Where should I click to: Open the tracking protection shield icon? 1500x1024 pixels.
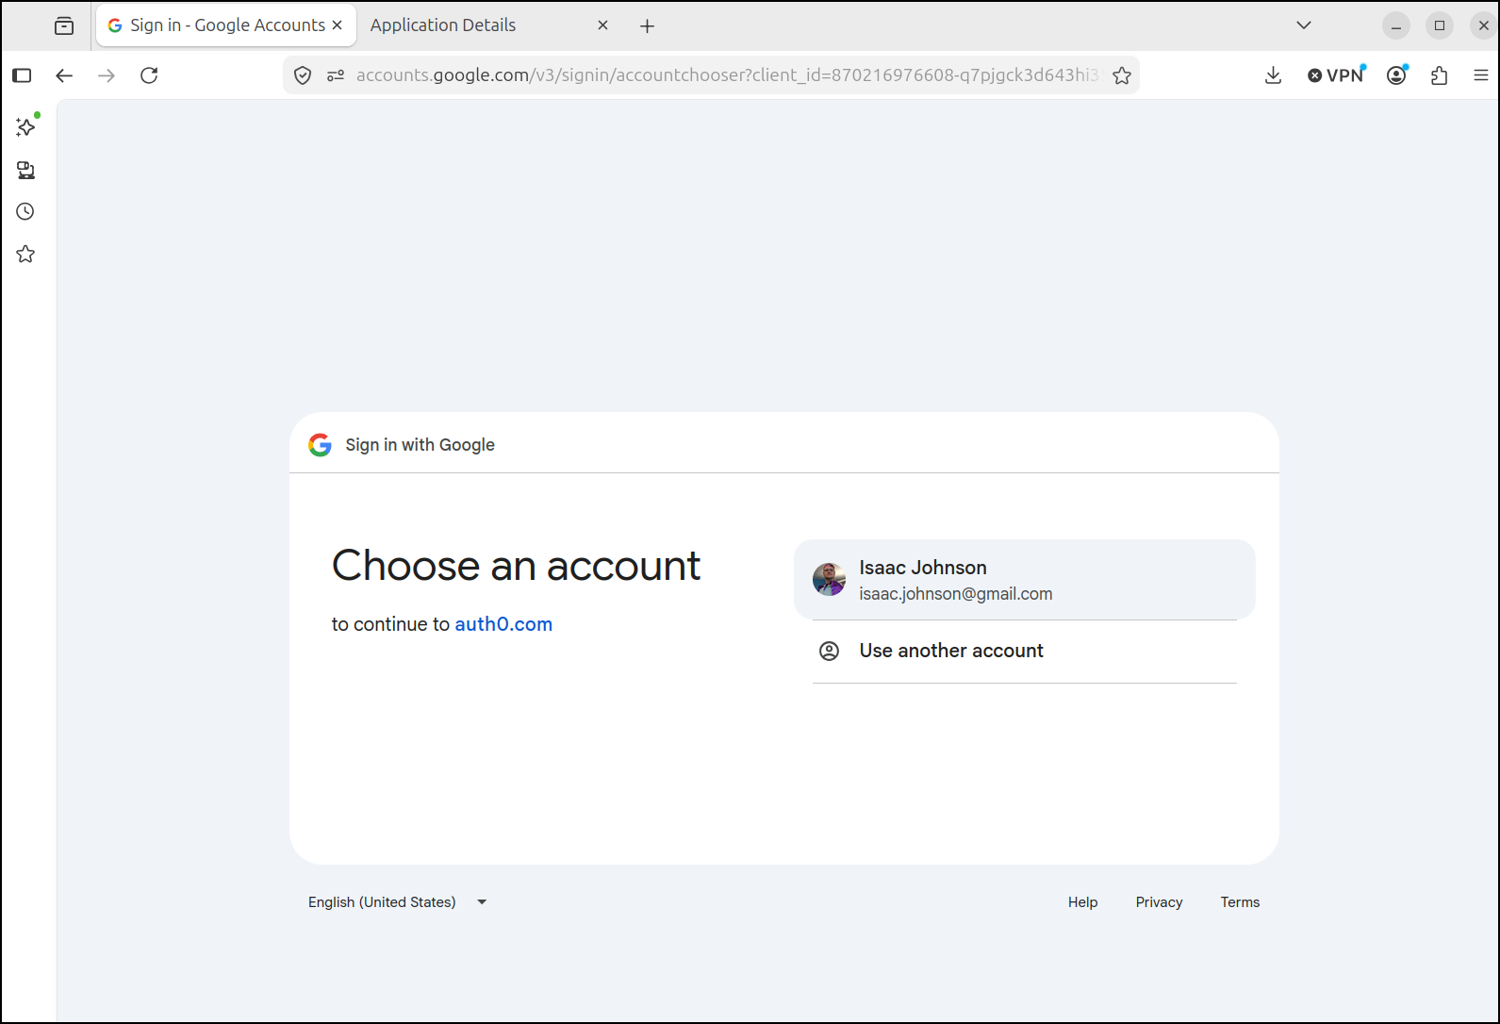(303, 75)
